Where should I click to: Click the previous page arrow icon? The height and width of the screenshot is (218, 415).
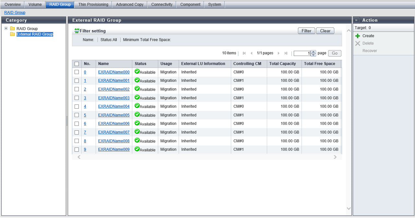[x=251, y=53]
